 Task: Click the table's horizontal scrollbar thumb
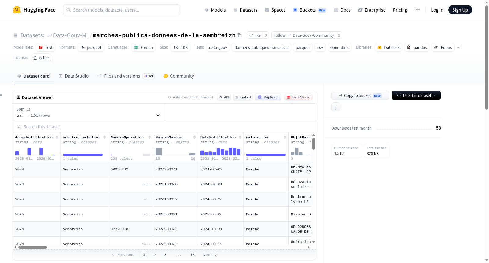33,247
